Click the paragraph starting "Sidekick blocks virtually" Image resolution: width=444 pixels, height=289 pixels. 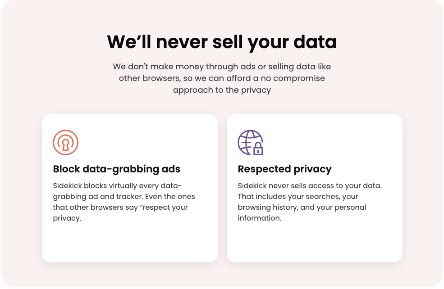(x=124, y=202)
